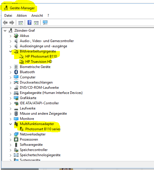Image resolution: width=154 pixels, height=170 pixels.
Task: Expand the Monitore category
Action: tap(10, 119)
